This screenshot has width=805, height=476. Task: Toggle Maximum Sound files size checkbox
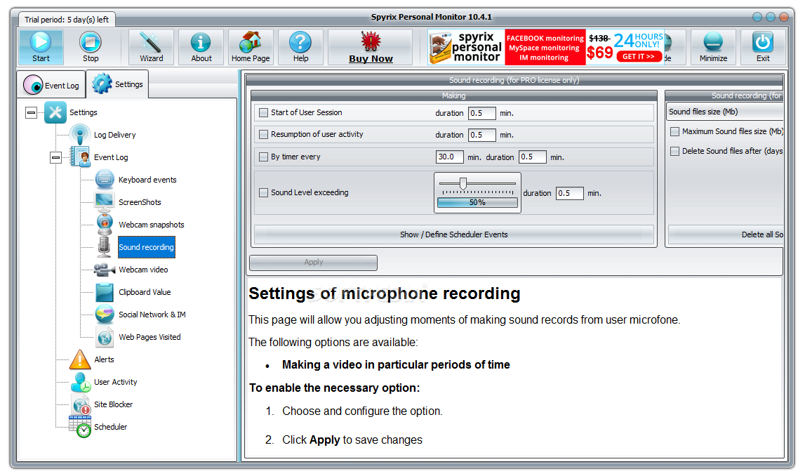tap(674, 131)
